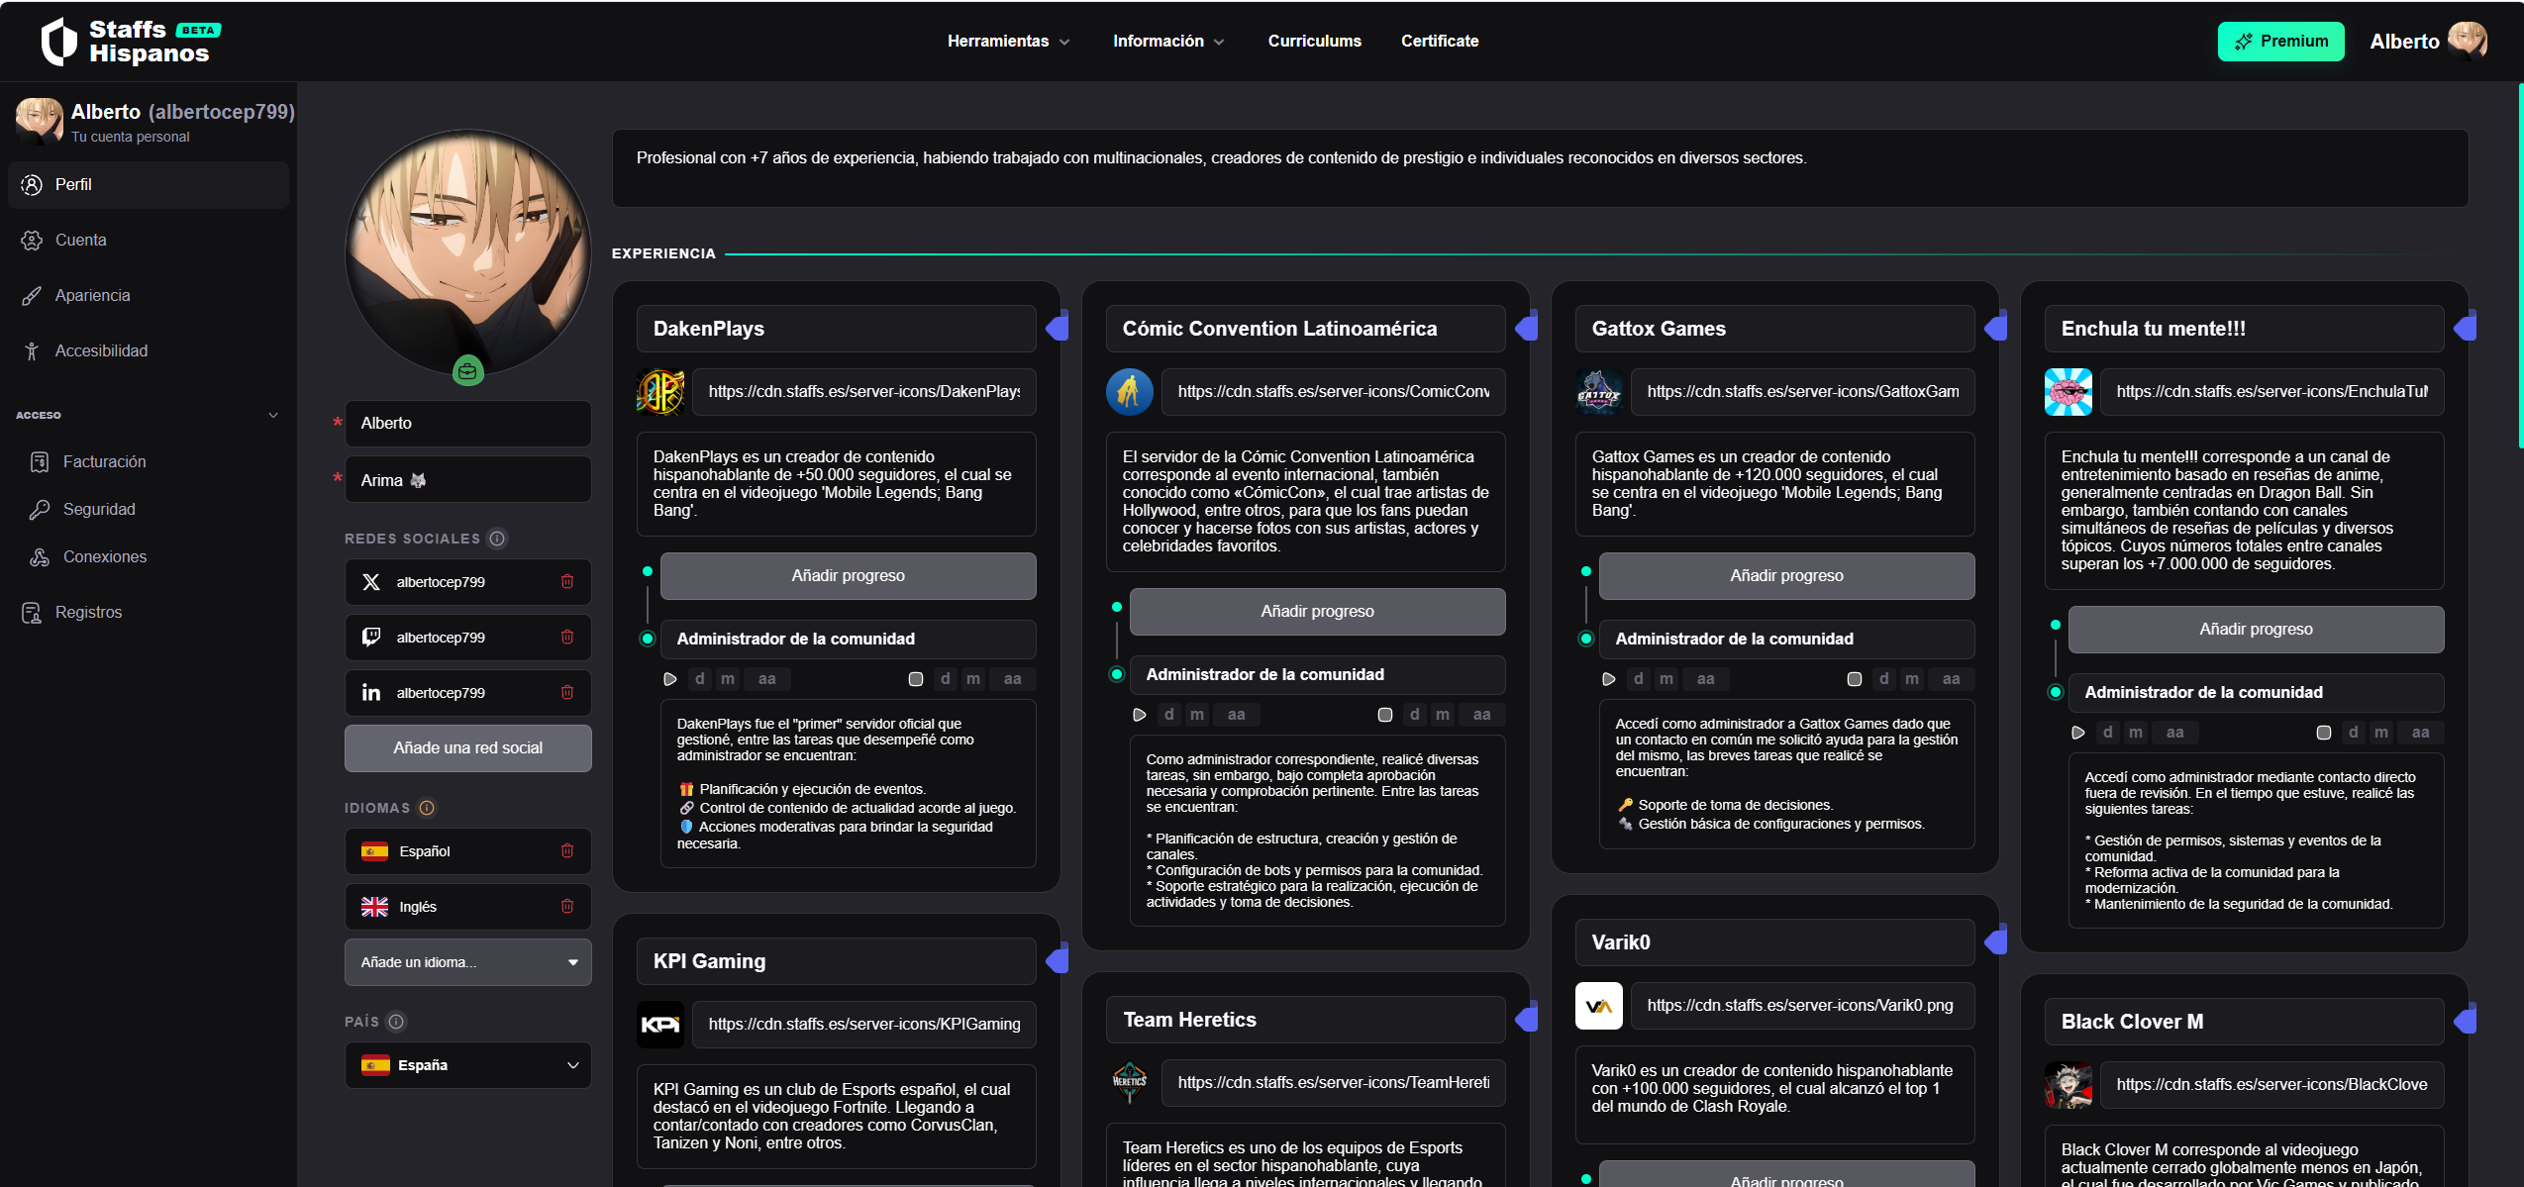Image resolution: width=2524 pixels, height=1187 pixels.
Task: Click the info icon next to Redes Sociales
Action: coord(498,539)
